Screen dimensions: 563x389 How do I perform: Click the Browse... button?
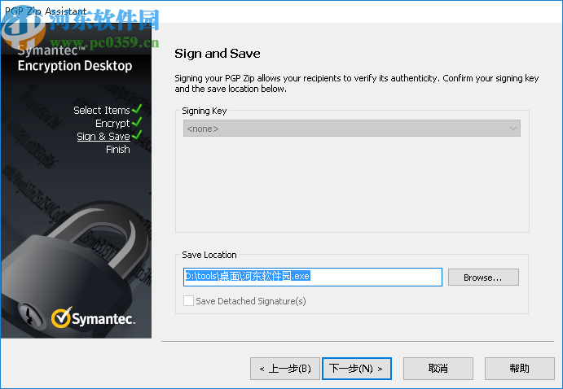(x=483, y=278)
